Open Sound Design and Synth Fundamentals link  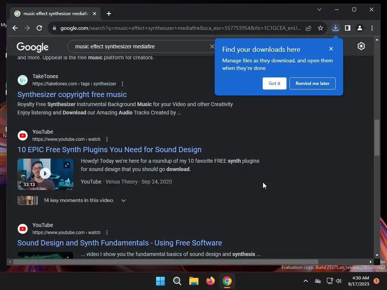pyautogui.click(x=120, y=243)
